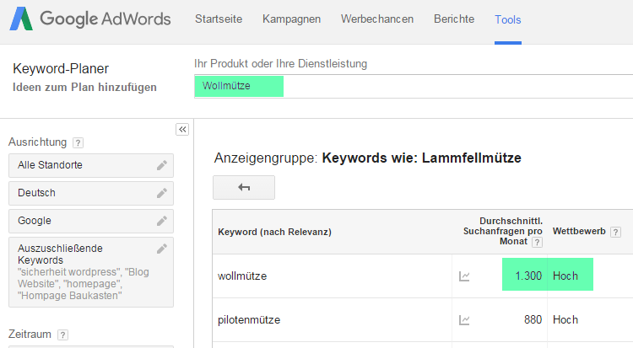Collapse the sidebar with double-chevron button
The image size is (633, 348).
182,130
